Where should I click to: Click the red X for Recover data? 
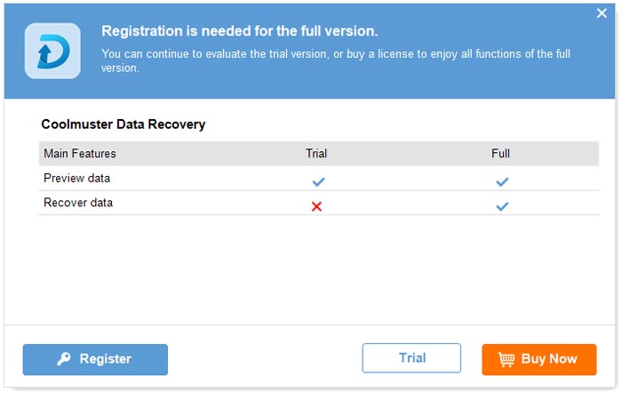[x=317, y=206]
